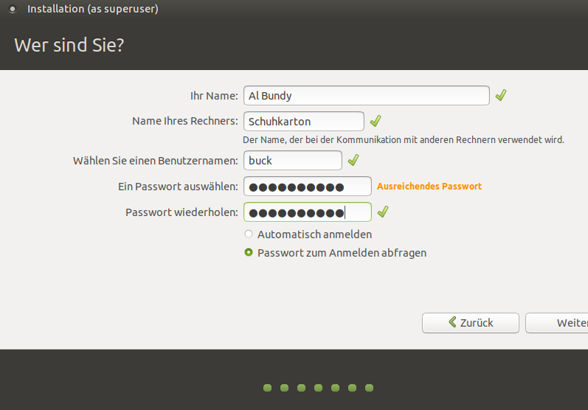The height and width of the screenshot is (410, 588).
Task: Click the checkmark next to repeated password
Action: (x=383, y=212)
